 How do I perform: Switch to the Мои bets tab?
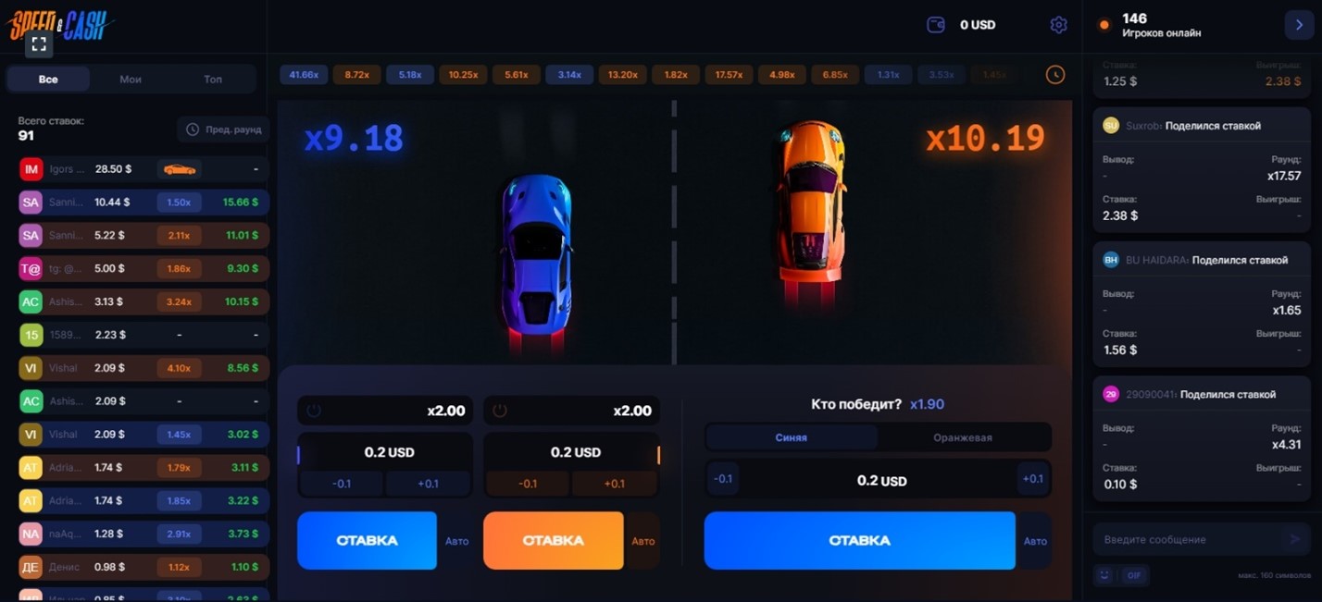(x=131, y=80)
